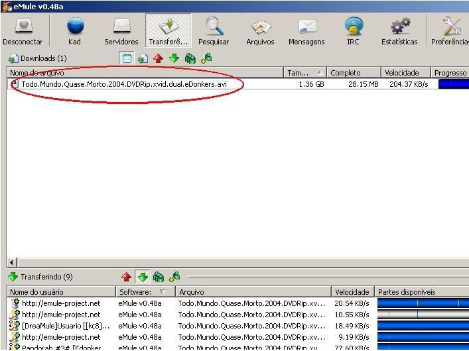Click 9.19 KB/s speed value
Screen dimensions: 469x351
[354, 337]
